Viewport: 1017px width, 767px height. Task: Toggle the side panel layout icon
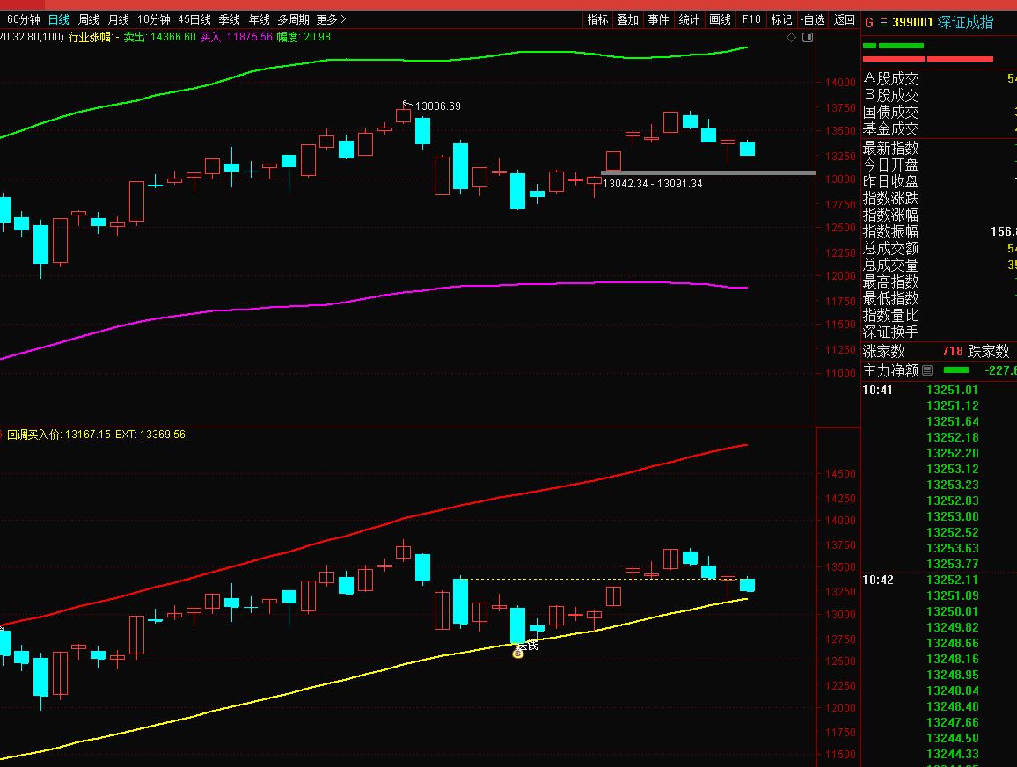tap(808, 38)
